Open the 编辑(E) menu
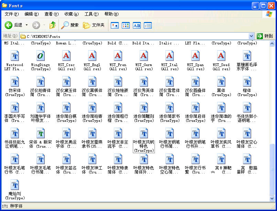Viewport: 277px width, 211px height. [x=32, y=14]
